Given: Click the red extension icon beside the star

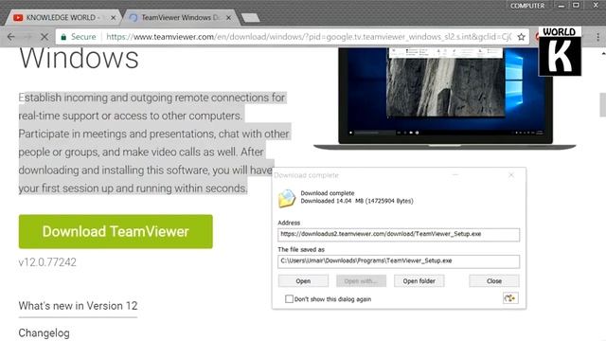Looking at the screenshot, I should 537,37.
